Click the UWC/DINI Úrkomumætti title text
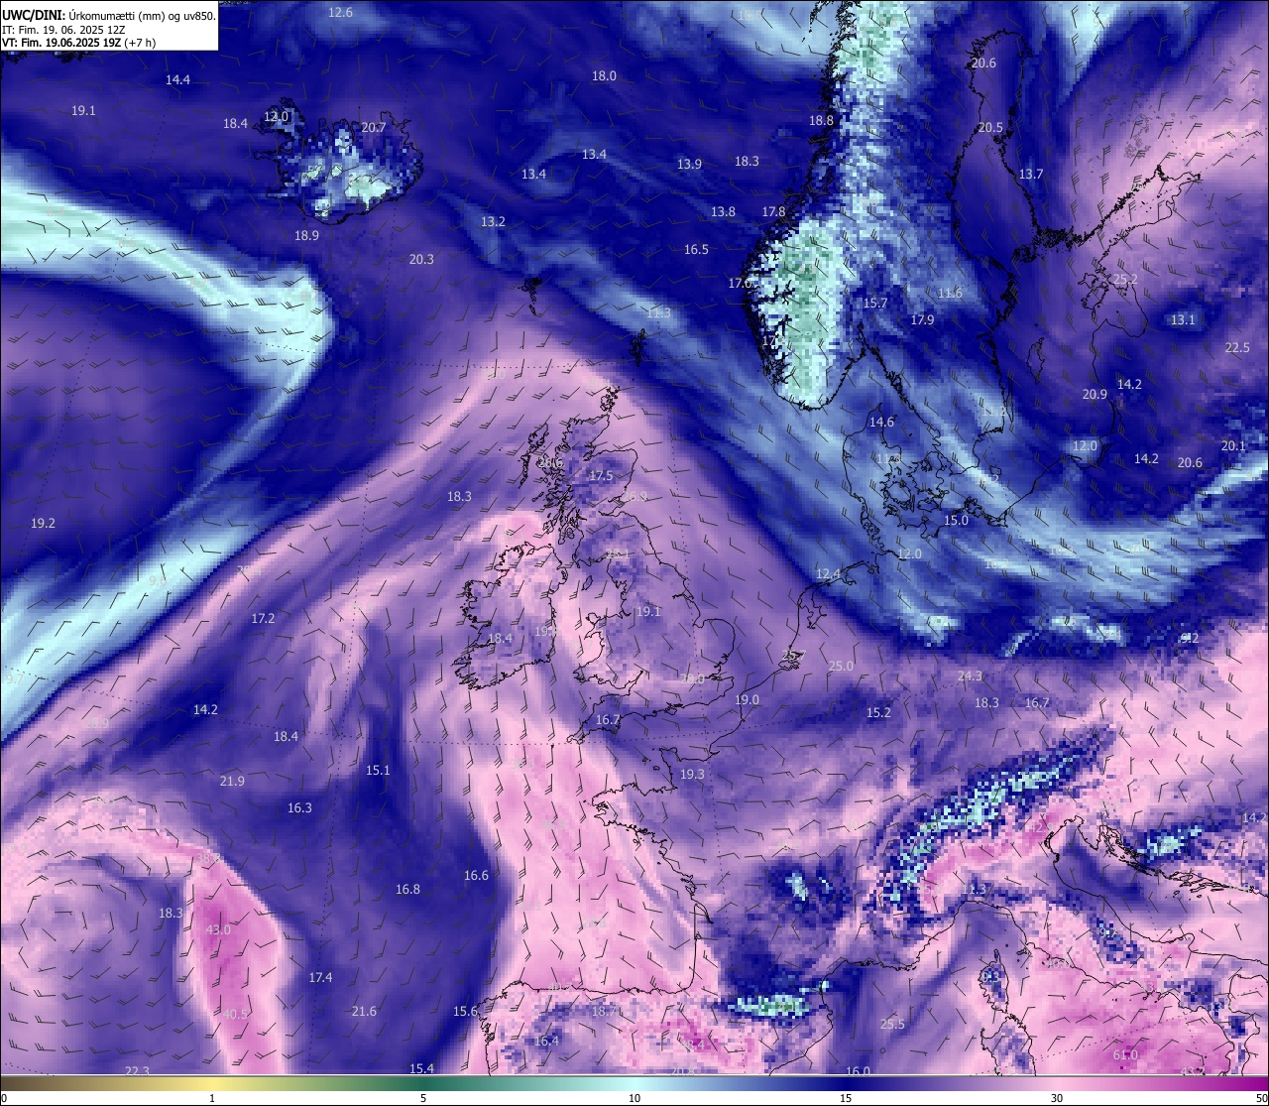The image size is (1269, 1106). [109, 15]
